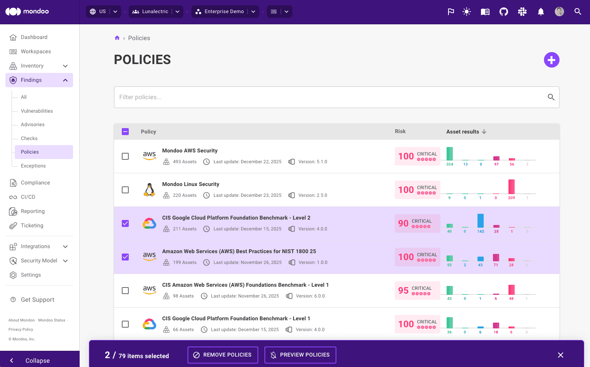Deselect the CIS Google Cloud Level 2 checkbox
The image size is (590, 367).
tap(125, 223)
